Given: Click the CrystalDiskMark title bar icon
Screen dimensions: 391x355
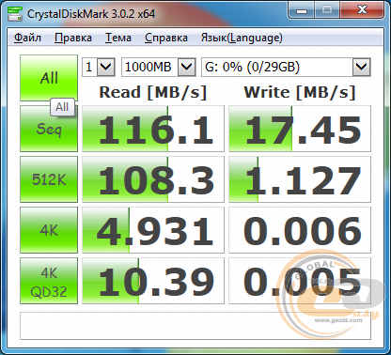Looking at the screenshot, I should (15, 13).
